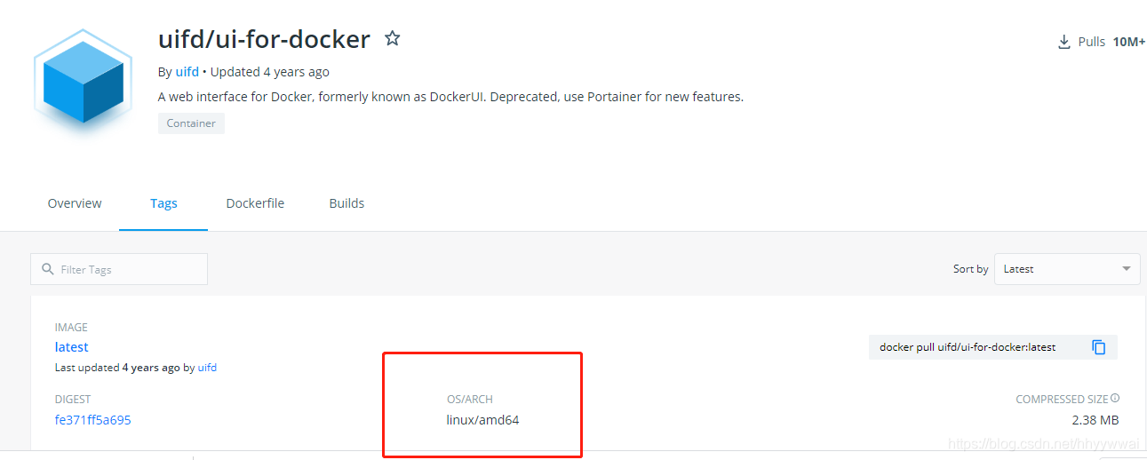Open digest fe371ff5a695 link
1147x460 pixels.
pos(93,420)
